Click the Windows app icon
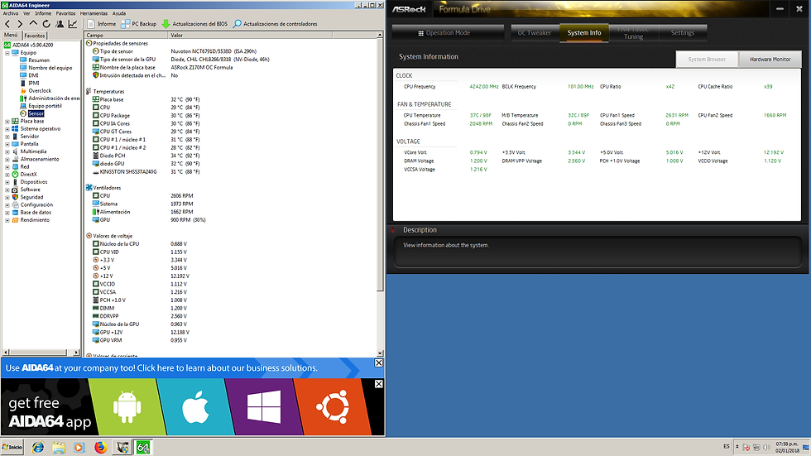Viewport: 811px width, 456px height. point(264,407)
